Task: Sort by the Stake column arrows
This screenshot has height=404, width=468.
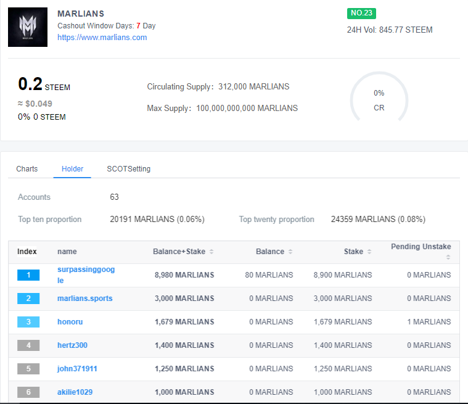Action: [369, 252]
